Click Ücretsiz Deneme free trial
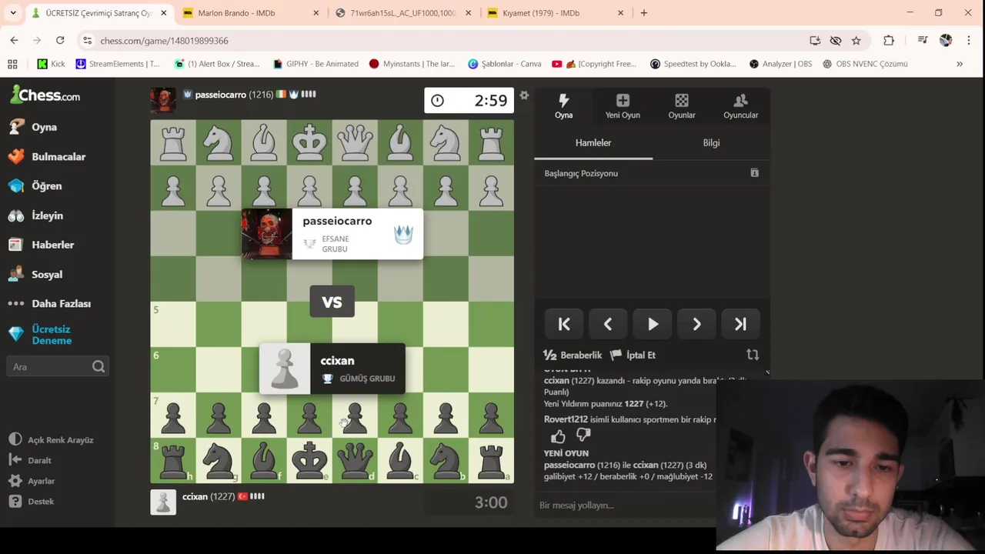985x554 pixels. click(x=42, y=335)
